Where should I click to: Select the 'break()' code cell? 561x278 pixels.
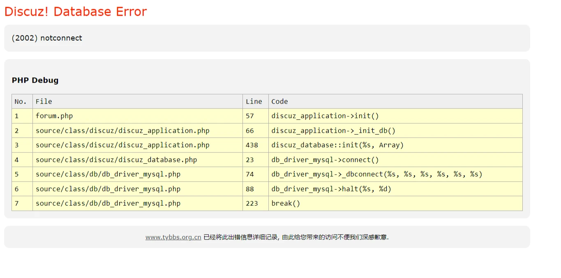point(396,203)
